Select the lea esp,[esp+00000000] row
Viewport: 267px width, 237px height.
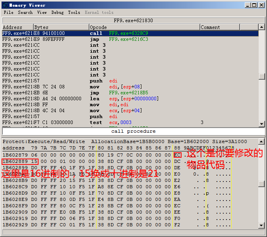tap(130, 99)
